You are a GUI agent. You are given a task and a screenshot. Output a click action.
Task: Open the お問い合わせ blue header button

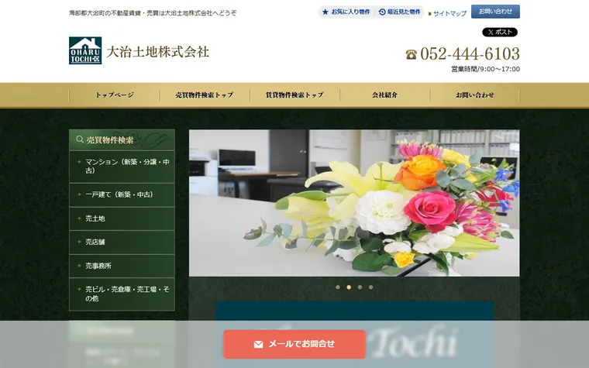pyautogui.click(x=495, y=12)
